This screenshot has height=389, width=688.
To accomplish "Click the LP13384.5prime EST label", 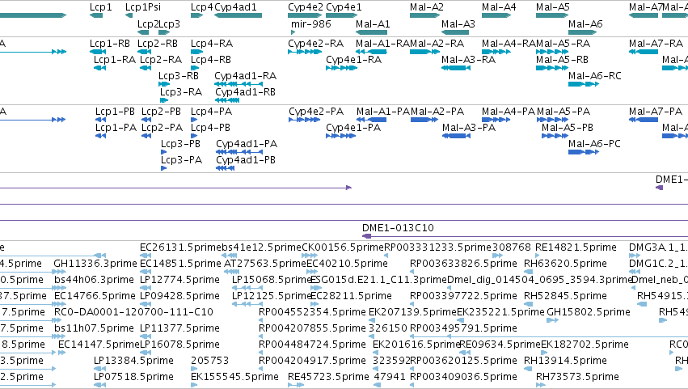I will click(133, 362).
